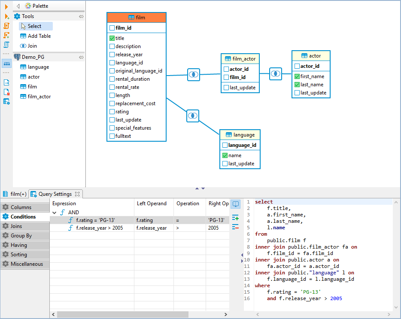Click the add condition row icon
Image resolution: width=401 pixels, height=319 pixels.
(x=235, y=218)
